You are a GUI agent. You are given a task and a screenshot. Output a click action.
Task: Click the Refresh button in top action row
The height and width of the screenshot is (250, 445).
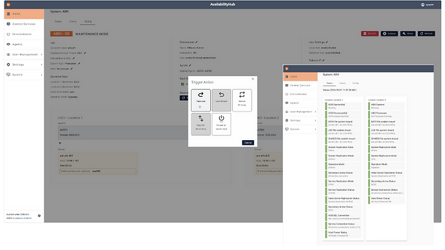pos(426,34)
